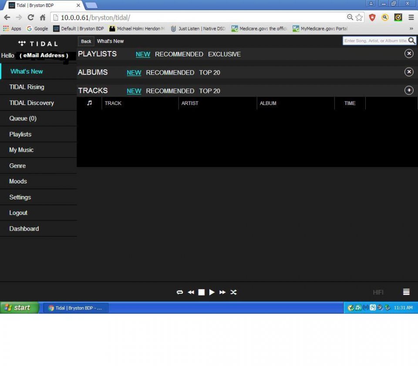Open the Just Listen | Native DSD bookmark
This screenshot has width=418, height=366.
click(198, 29)
